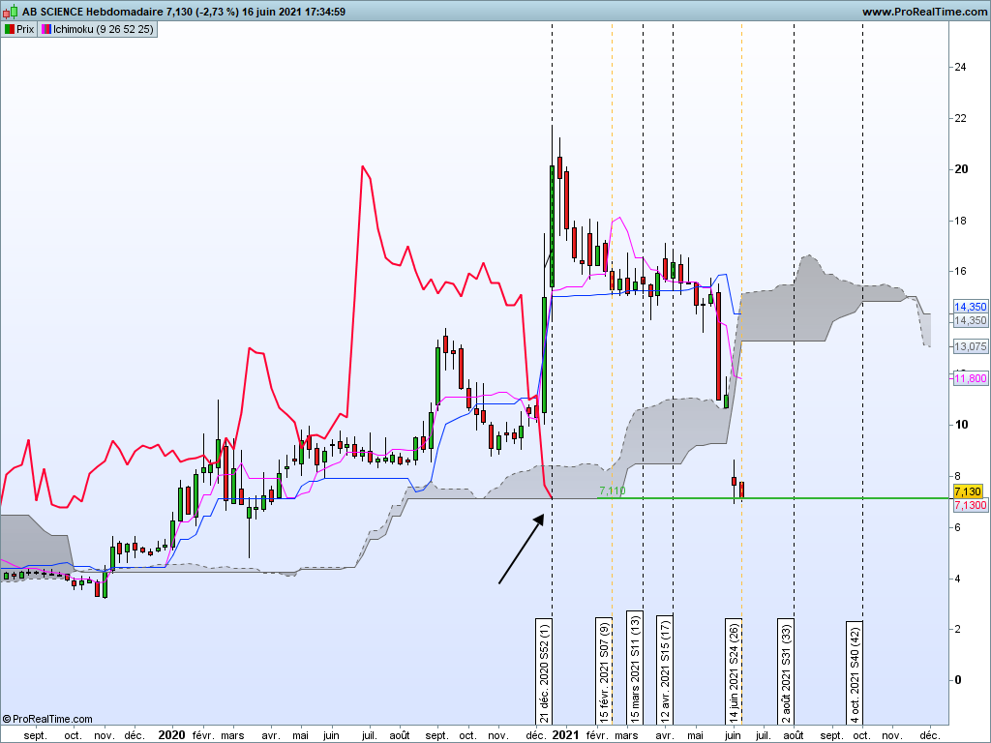Click the 18 value on the price axis

pyautogui.click(x=961, y=221)
